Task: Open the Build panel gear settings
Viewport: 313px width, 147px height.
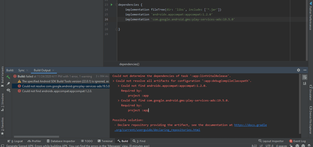Action: (298, 70)
